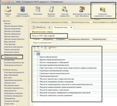Screen dimensions: 117x106
Task: Click the first copy-list toolbar icon
Action: (35, 48)
